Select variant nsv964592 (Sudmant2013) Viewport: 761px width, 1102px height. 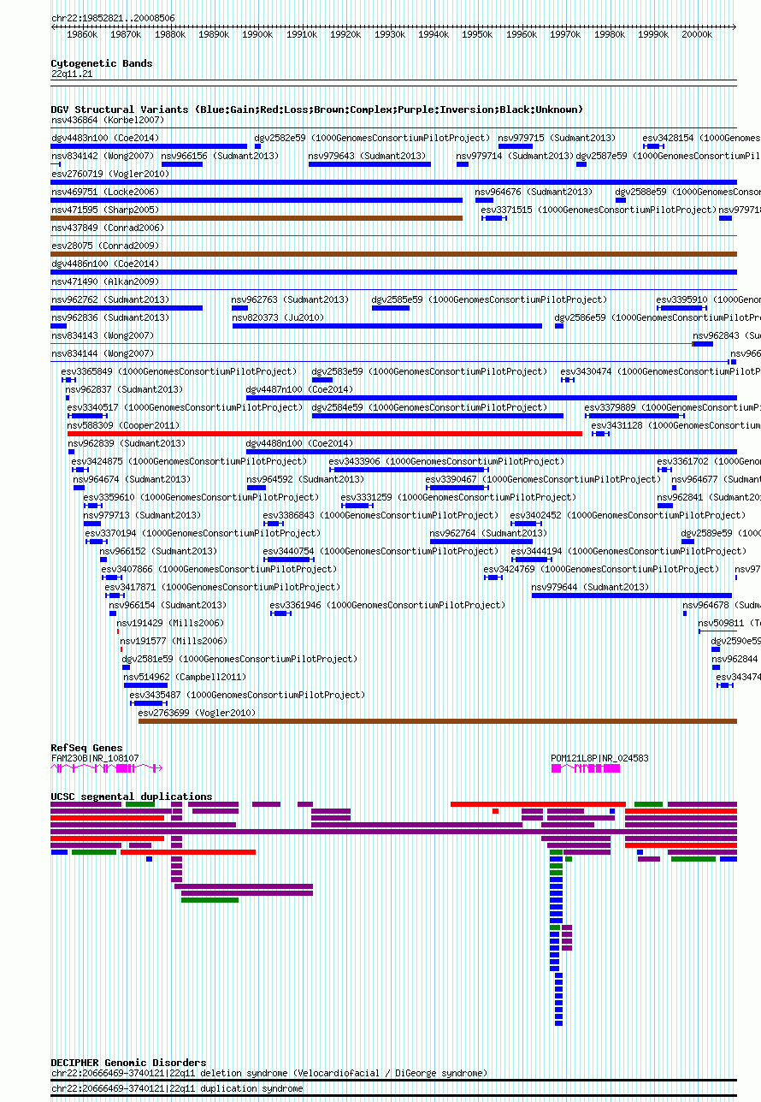[305, 479]
